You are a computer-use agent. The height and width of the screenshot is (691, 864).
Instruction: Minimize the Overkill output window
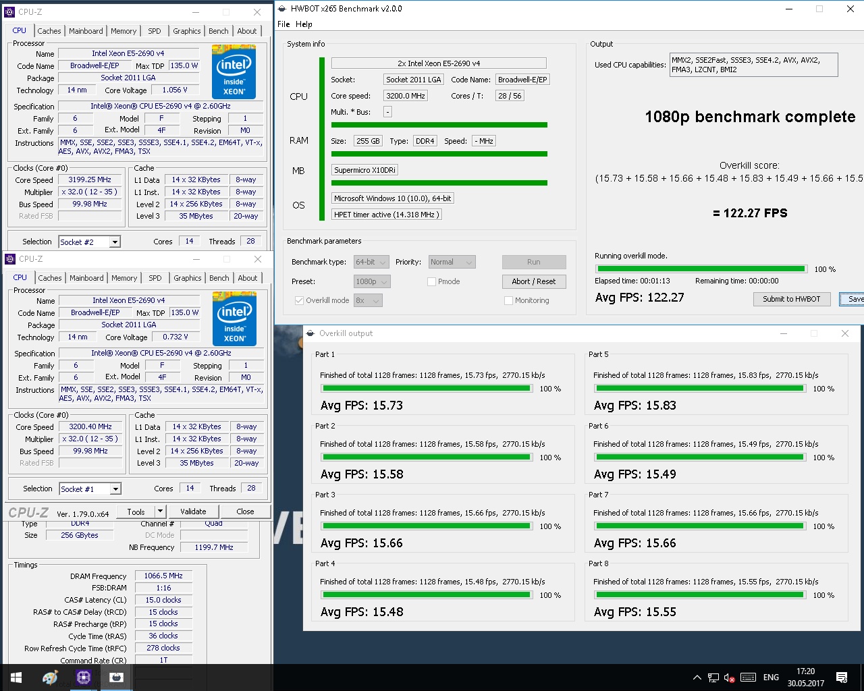point(784,333)
